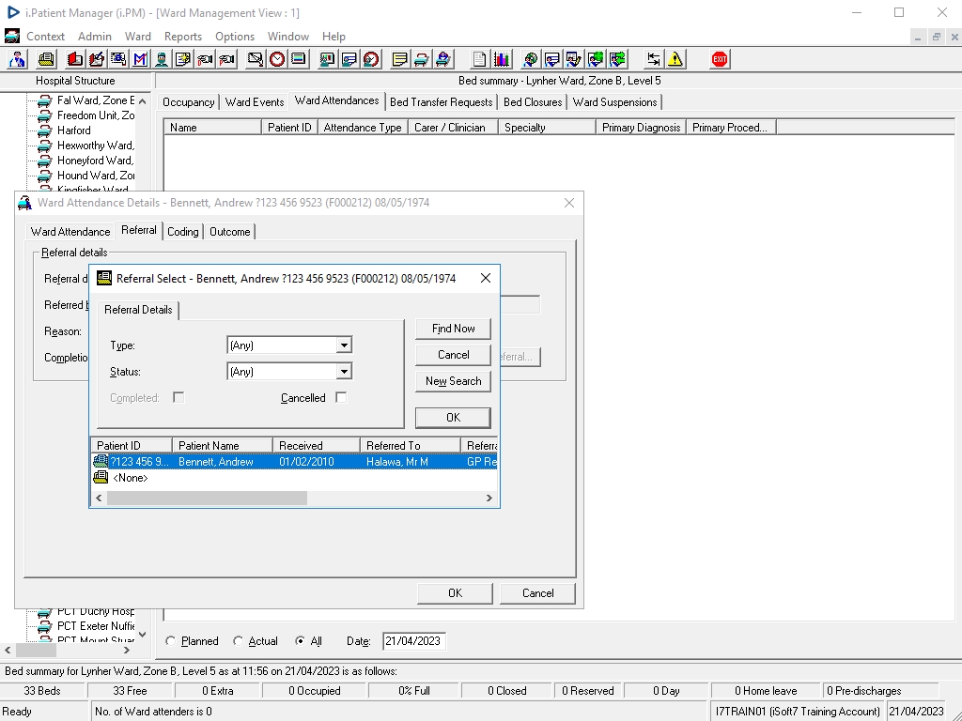The width and height of the screenshot is (962, 721).
Task: Click Cancel in Ward Attendance Details dialog
Action: pos(538,593)
